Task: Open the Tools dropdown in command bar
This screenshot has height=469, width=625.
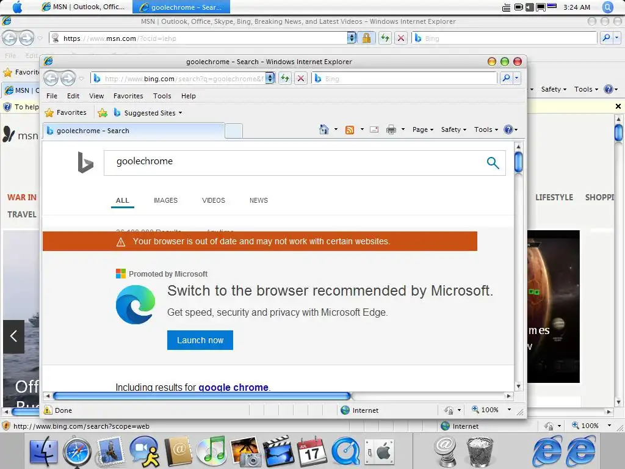Action: (x=486, y=129)
